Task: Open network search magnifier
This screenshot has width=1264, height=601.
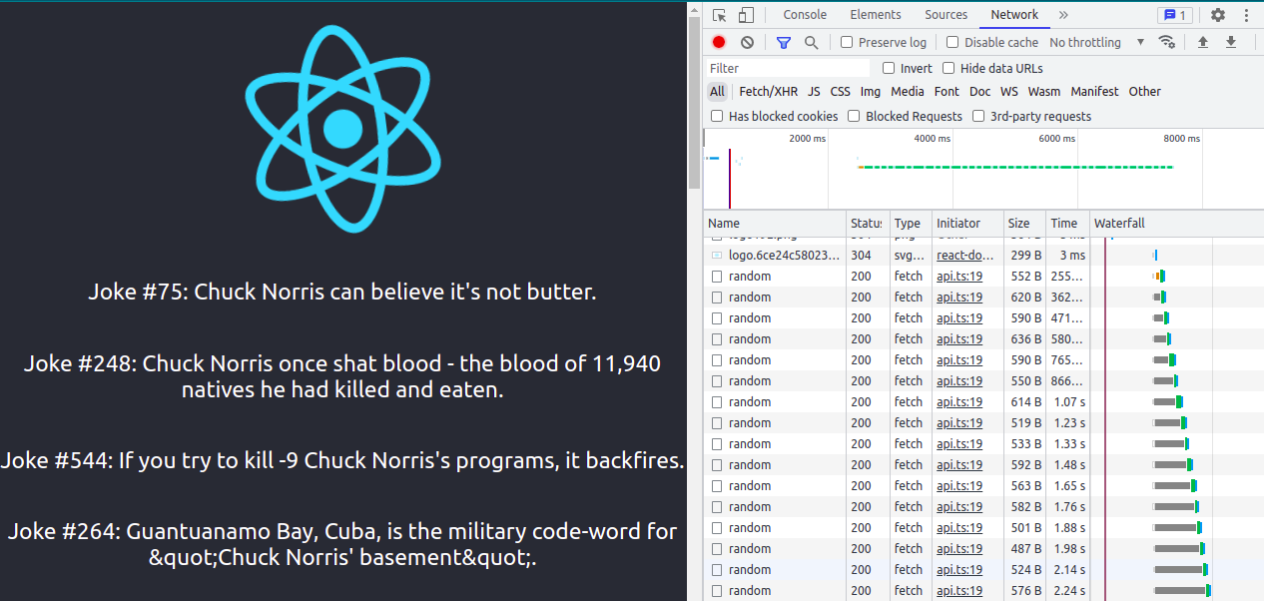Action: tap(812, 42)
